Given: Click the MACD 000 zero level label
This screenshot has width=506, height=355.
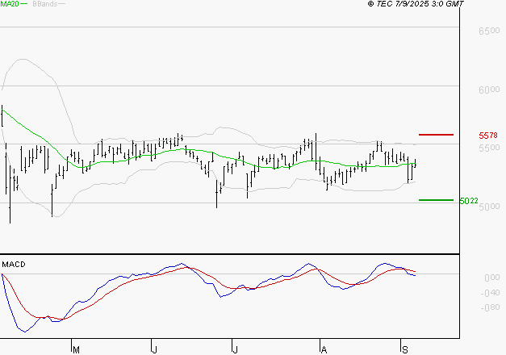Looking at the screenshot, I should pos(492,278).
